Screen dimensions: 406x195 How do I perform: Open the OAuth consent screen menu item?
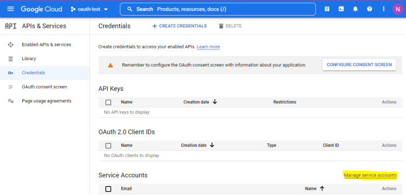(44, 87)
